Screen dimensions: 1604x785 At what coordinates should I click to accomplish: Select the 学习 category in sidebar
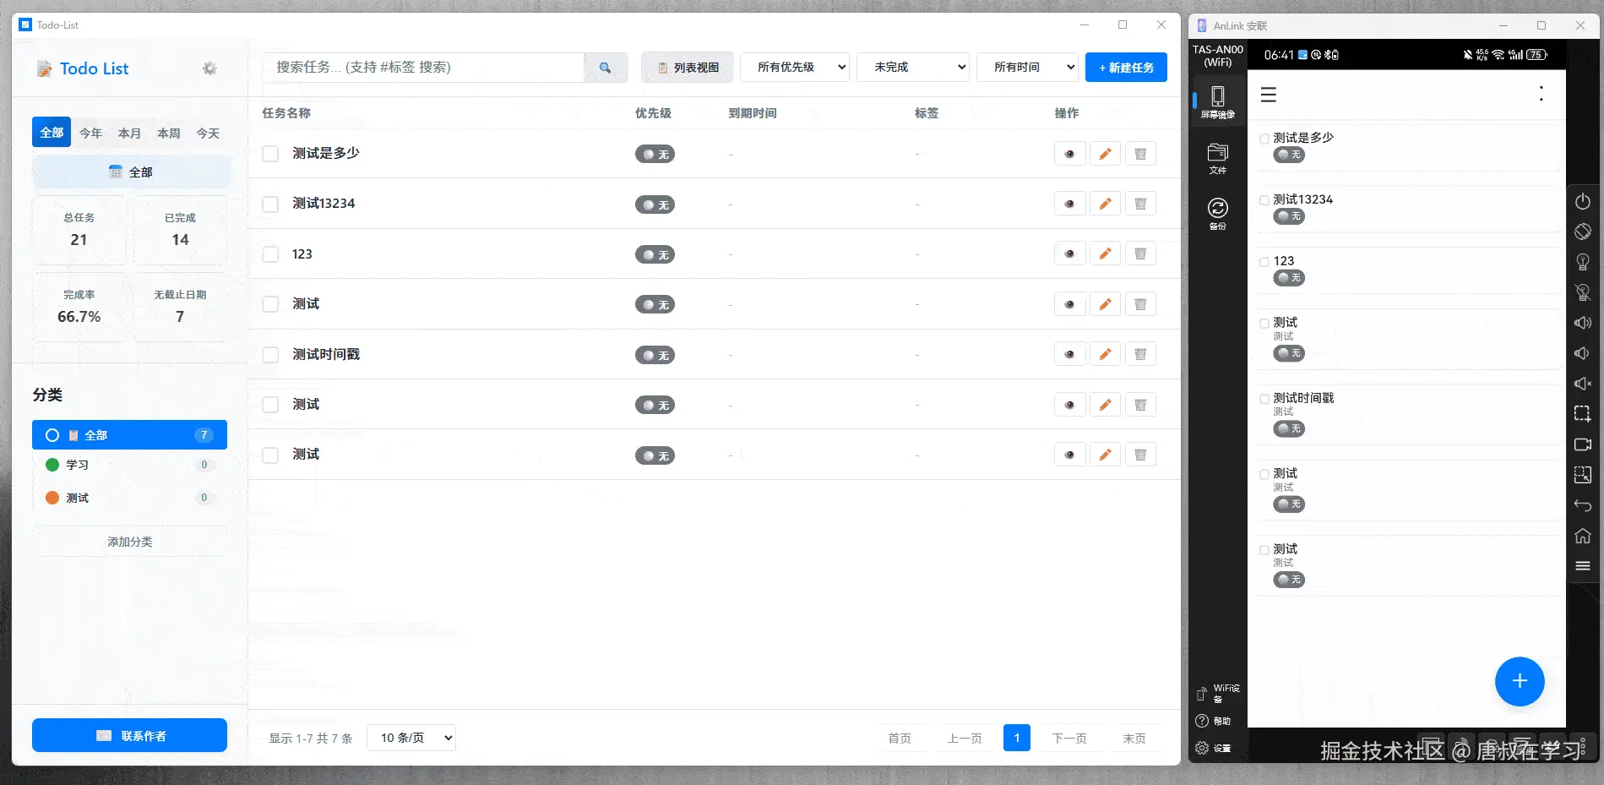click(x=77, y=464)
